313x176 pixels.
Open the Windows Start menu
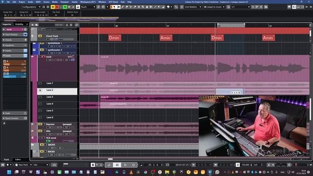pyautogui.click(x=9, y=172)
